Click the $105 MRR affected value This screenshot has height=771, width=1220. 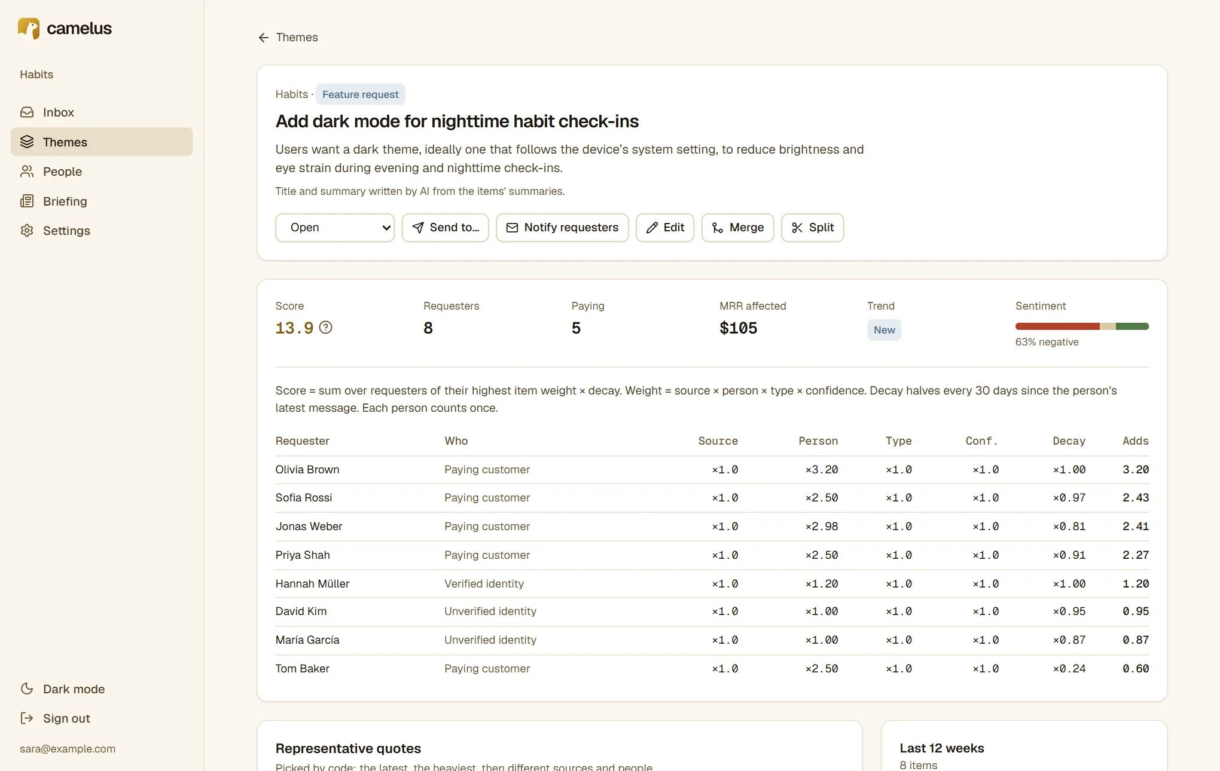pyautogui.click(x=739, y=328)
